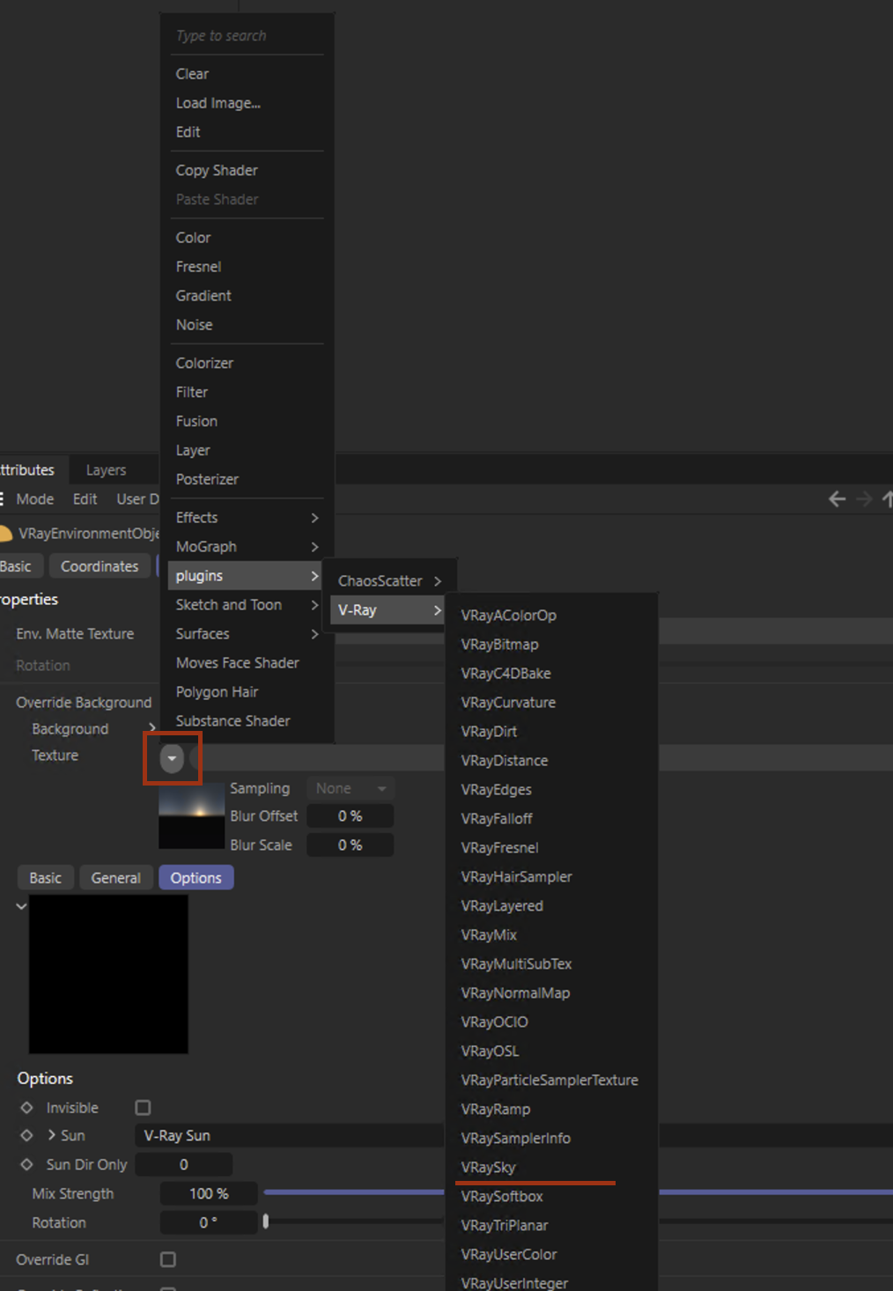Open the Sampling dropdown set to None
This screenshot has width=893, height=1291.
[351, 788]
